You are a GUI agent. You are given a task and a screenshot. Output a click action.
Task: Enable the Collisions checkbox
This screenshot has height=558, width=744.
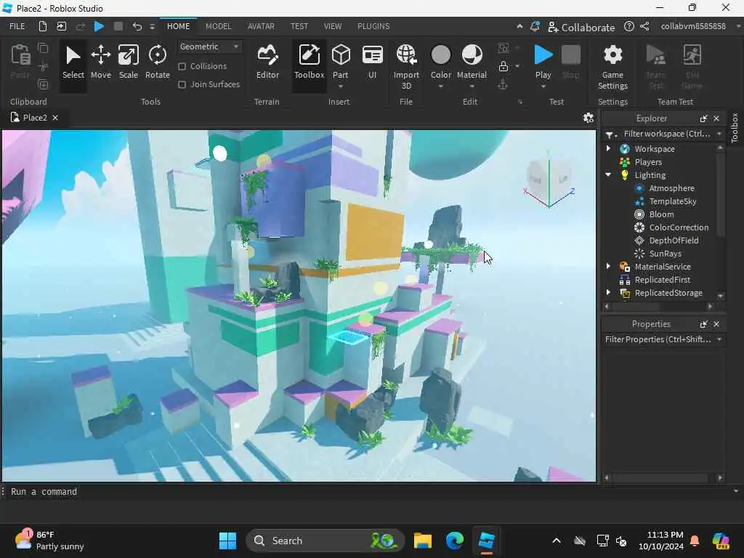pyautogui.click(x=182, y=66)
